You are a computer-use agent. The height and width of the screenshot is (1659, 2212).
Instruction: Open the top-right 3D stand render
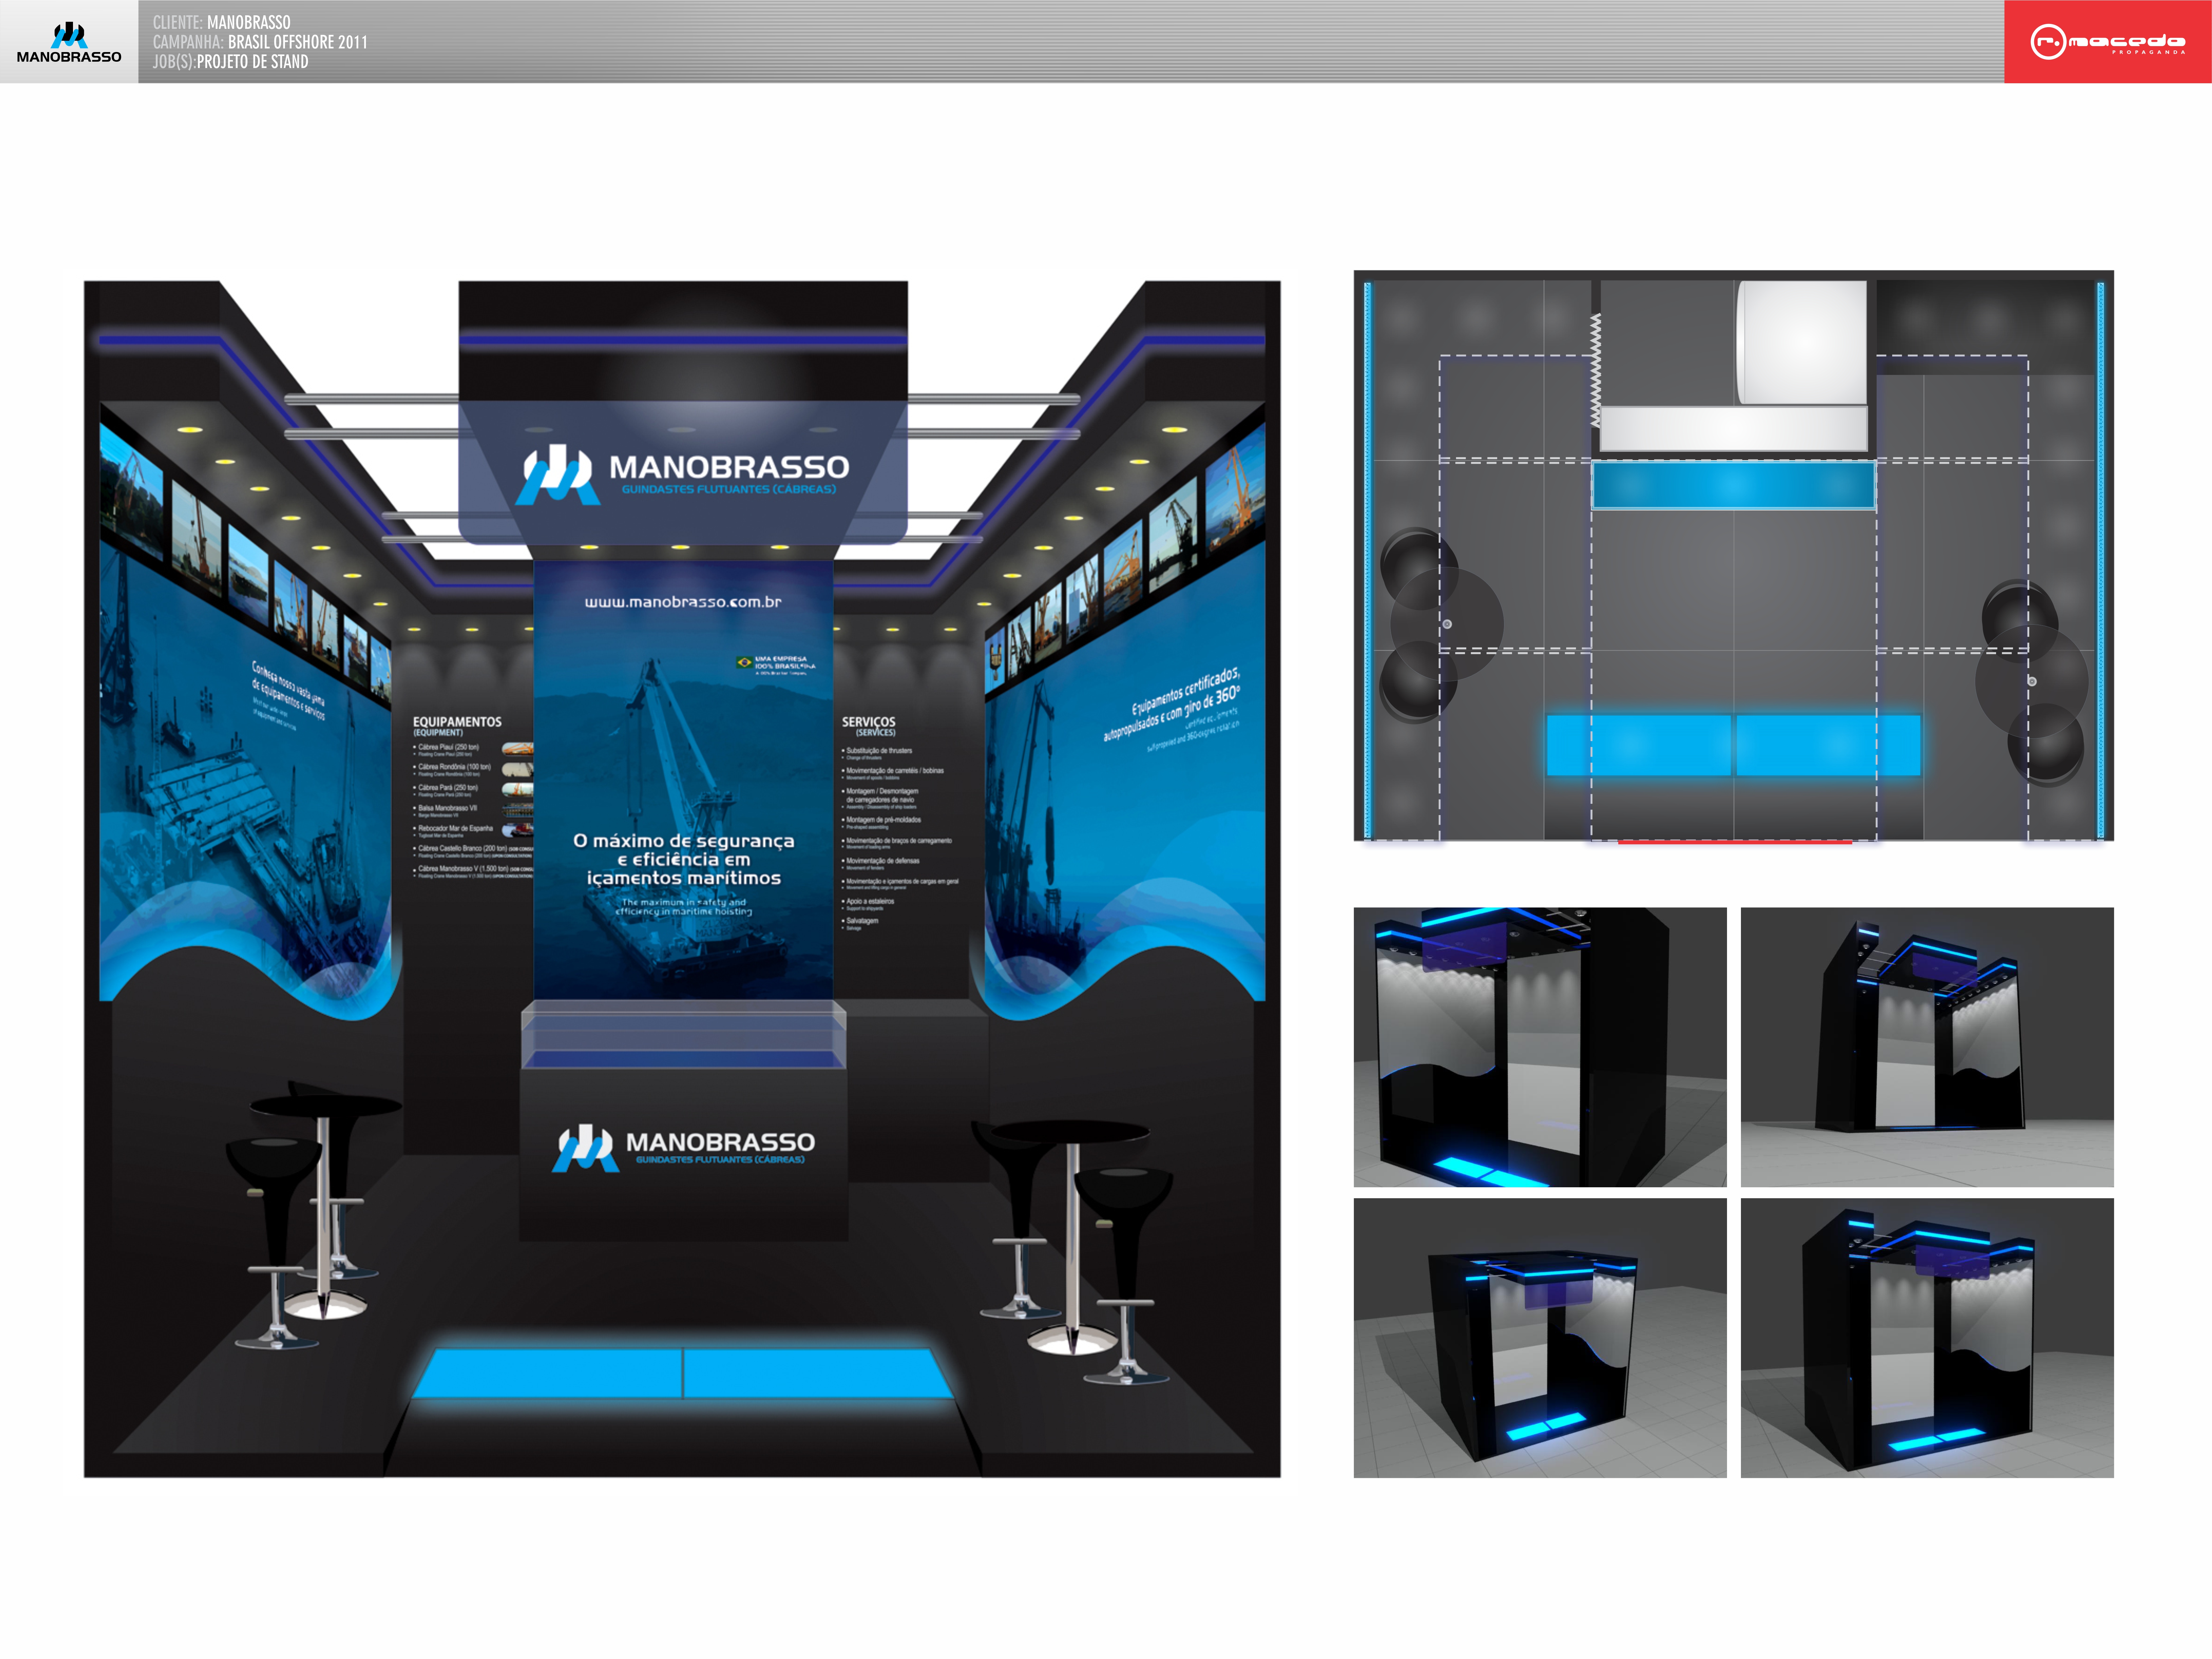[x=1927, y=1047]
